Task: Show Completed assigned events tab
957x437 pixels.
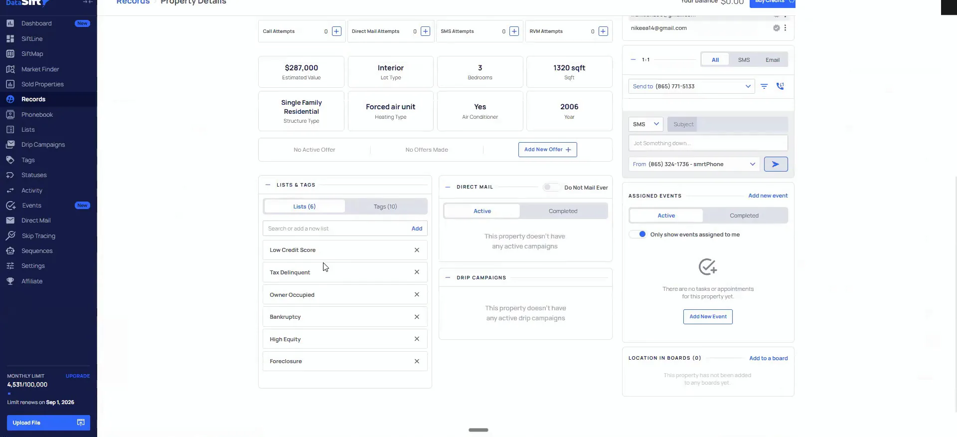Action: tap(744, 216)
